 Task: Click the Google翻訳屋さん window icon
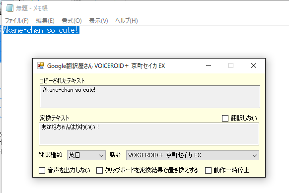click(41, 65)
